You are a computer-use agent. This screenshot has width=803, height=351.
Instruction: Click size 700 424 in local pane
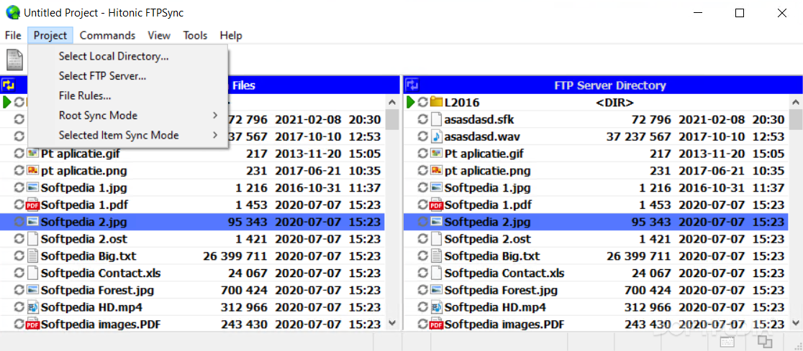pos(244,290)
